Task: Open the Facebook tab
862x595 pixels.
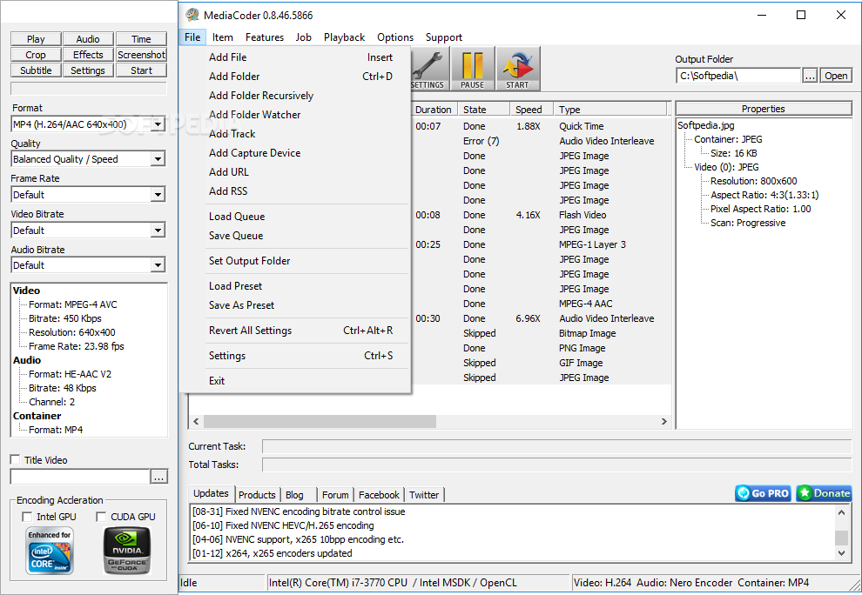Action: tap(379, 495)
